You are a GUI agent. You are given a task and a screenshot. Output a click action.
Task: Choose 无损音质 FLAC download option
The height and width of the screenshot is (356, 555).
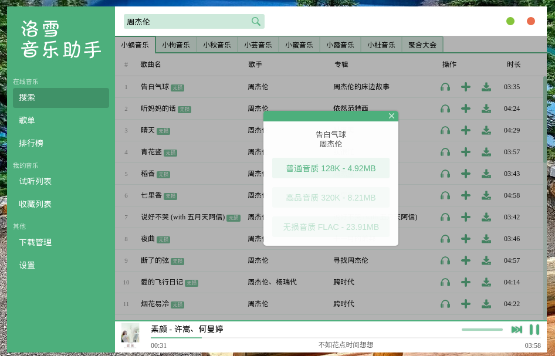pos(330,227)
